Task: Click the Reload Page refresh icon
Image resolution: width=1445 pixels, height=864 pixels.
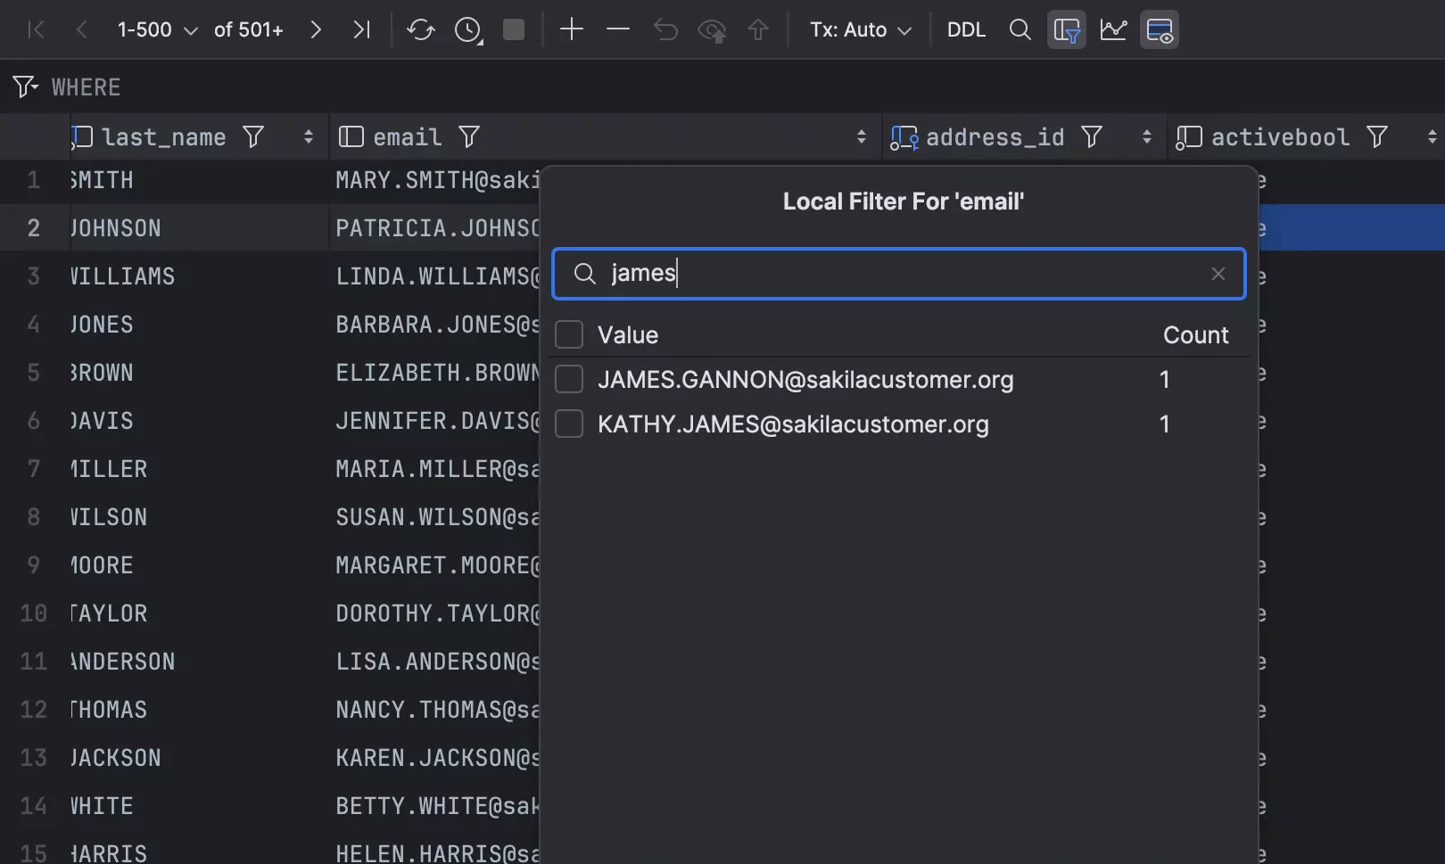Action: [x=420, y=30]
